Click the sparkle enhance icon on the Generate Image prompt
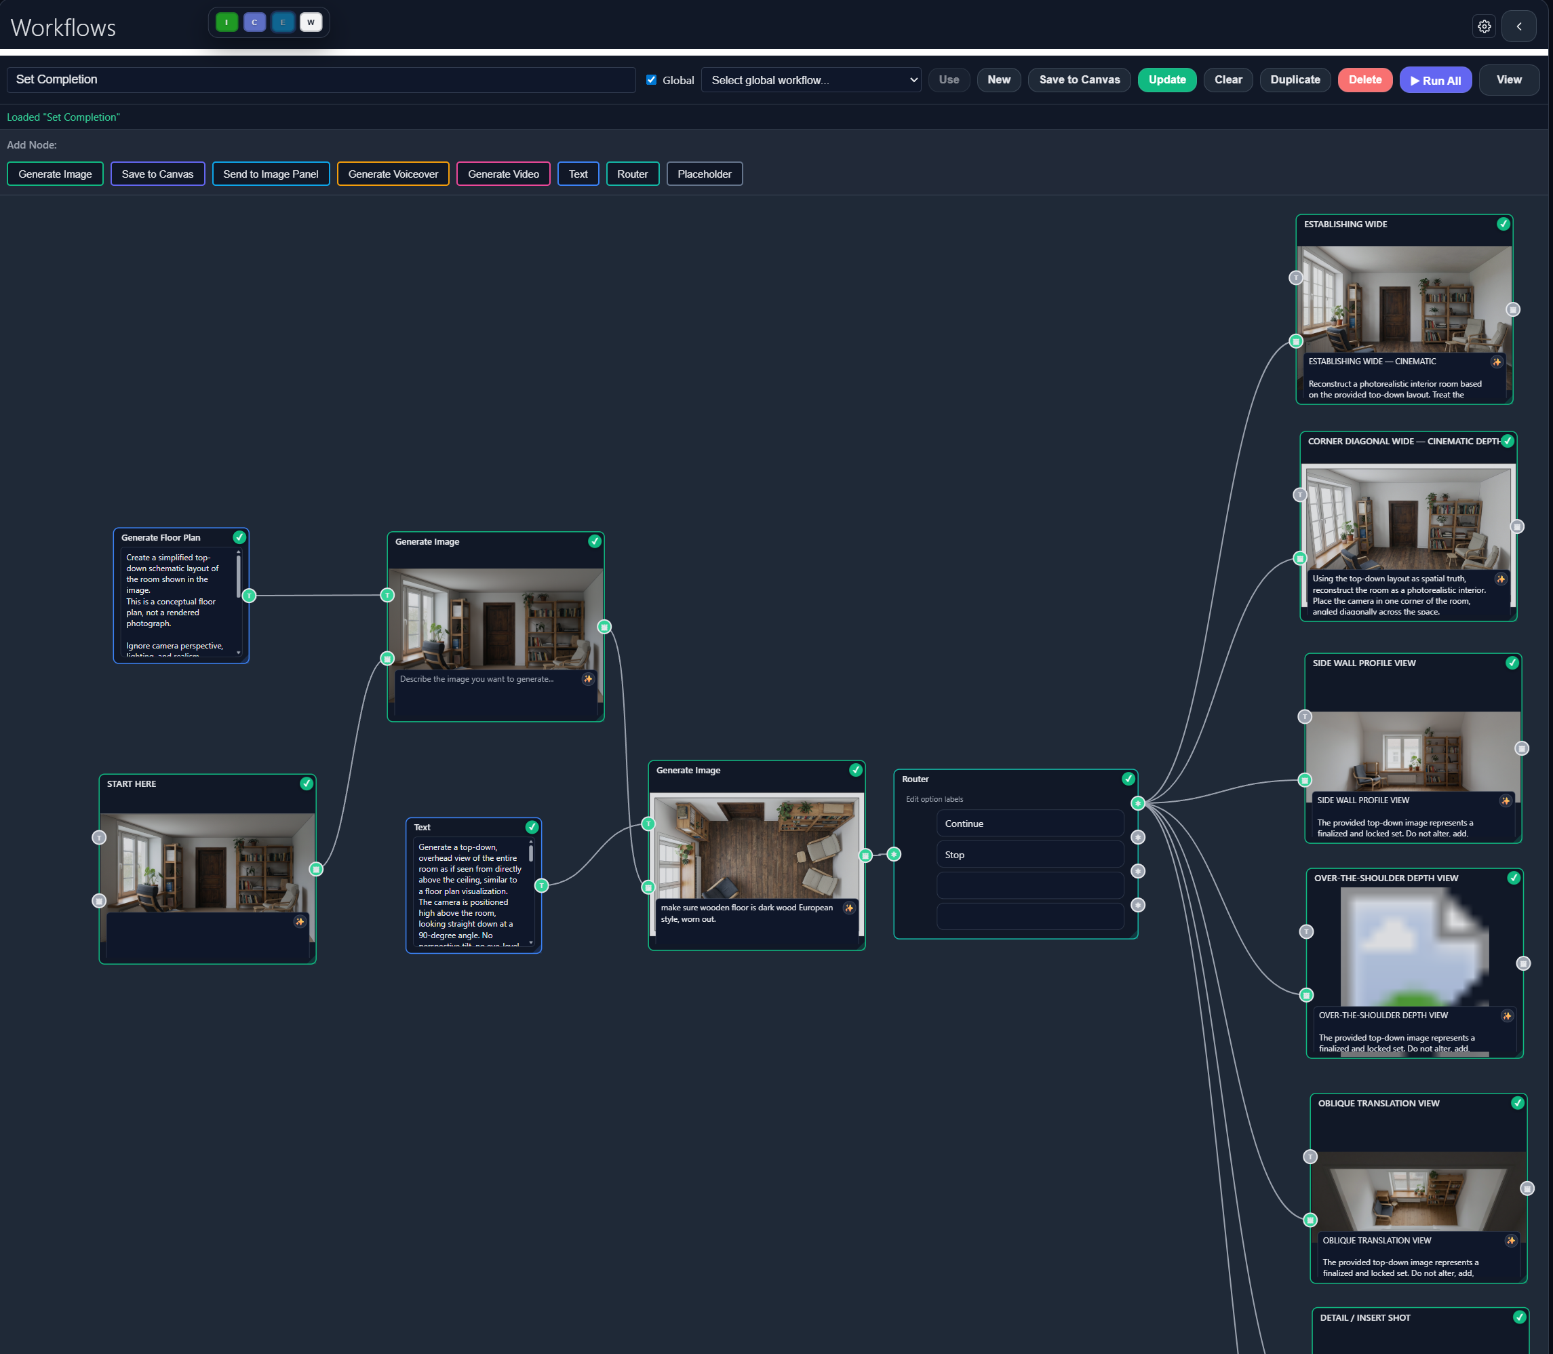 tap(589, 679)
